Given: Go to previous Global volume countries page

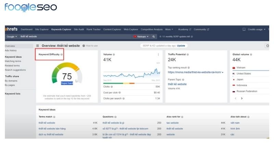Looking at the screenshot, I should 236,99.
